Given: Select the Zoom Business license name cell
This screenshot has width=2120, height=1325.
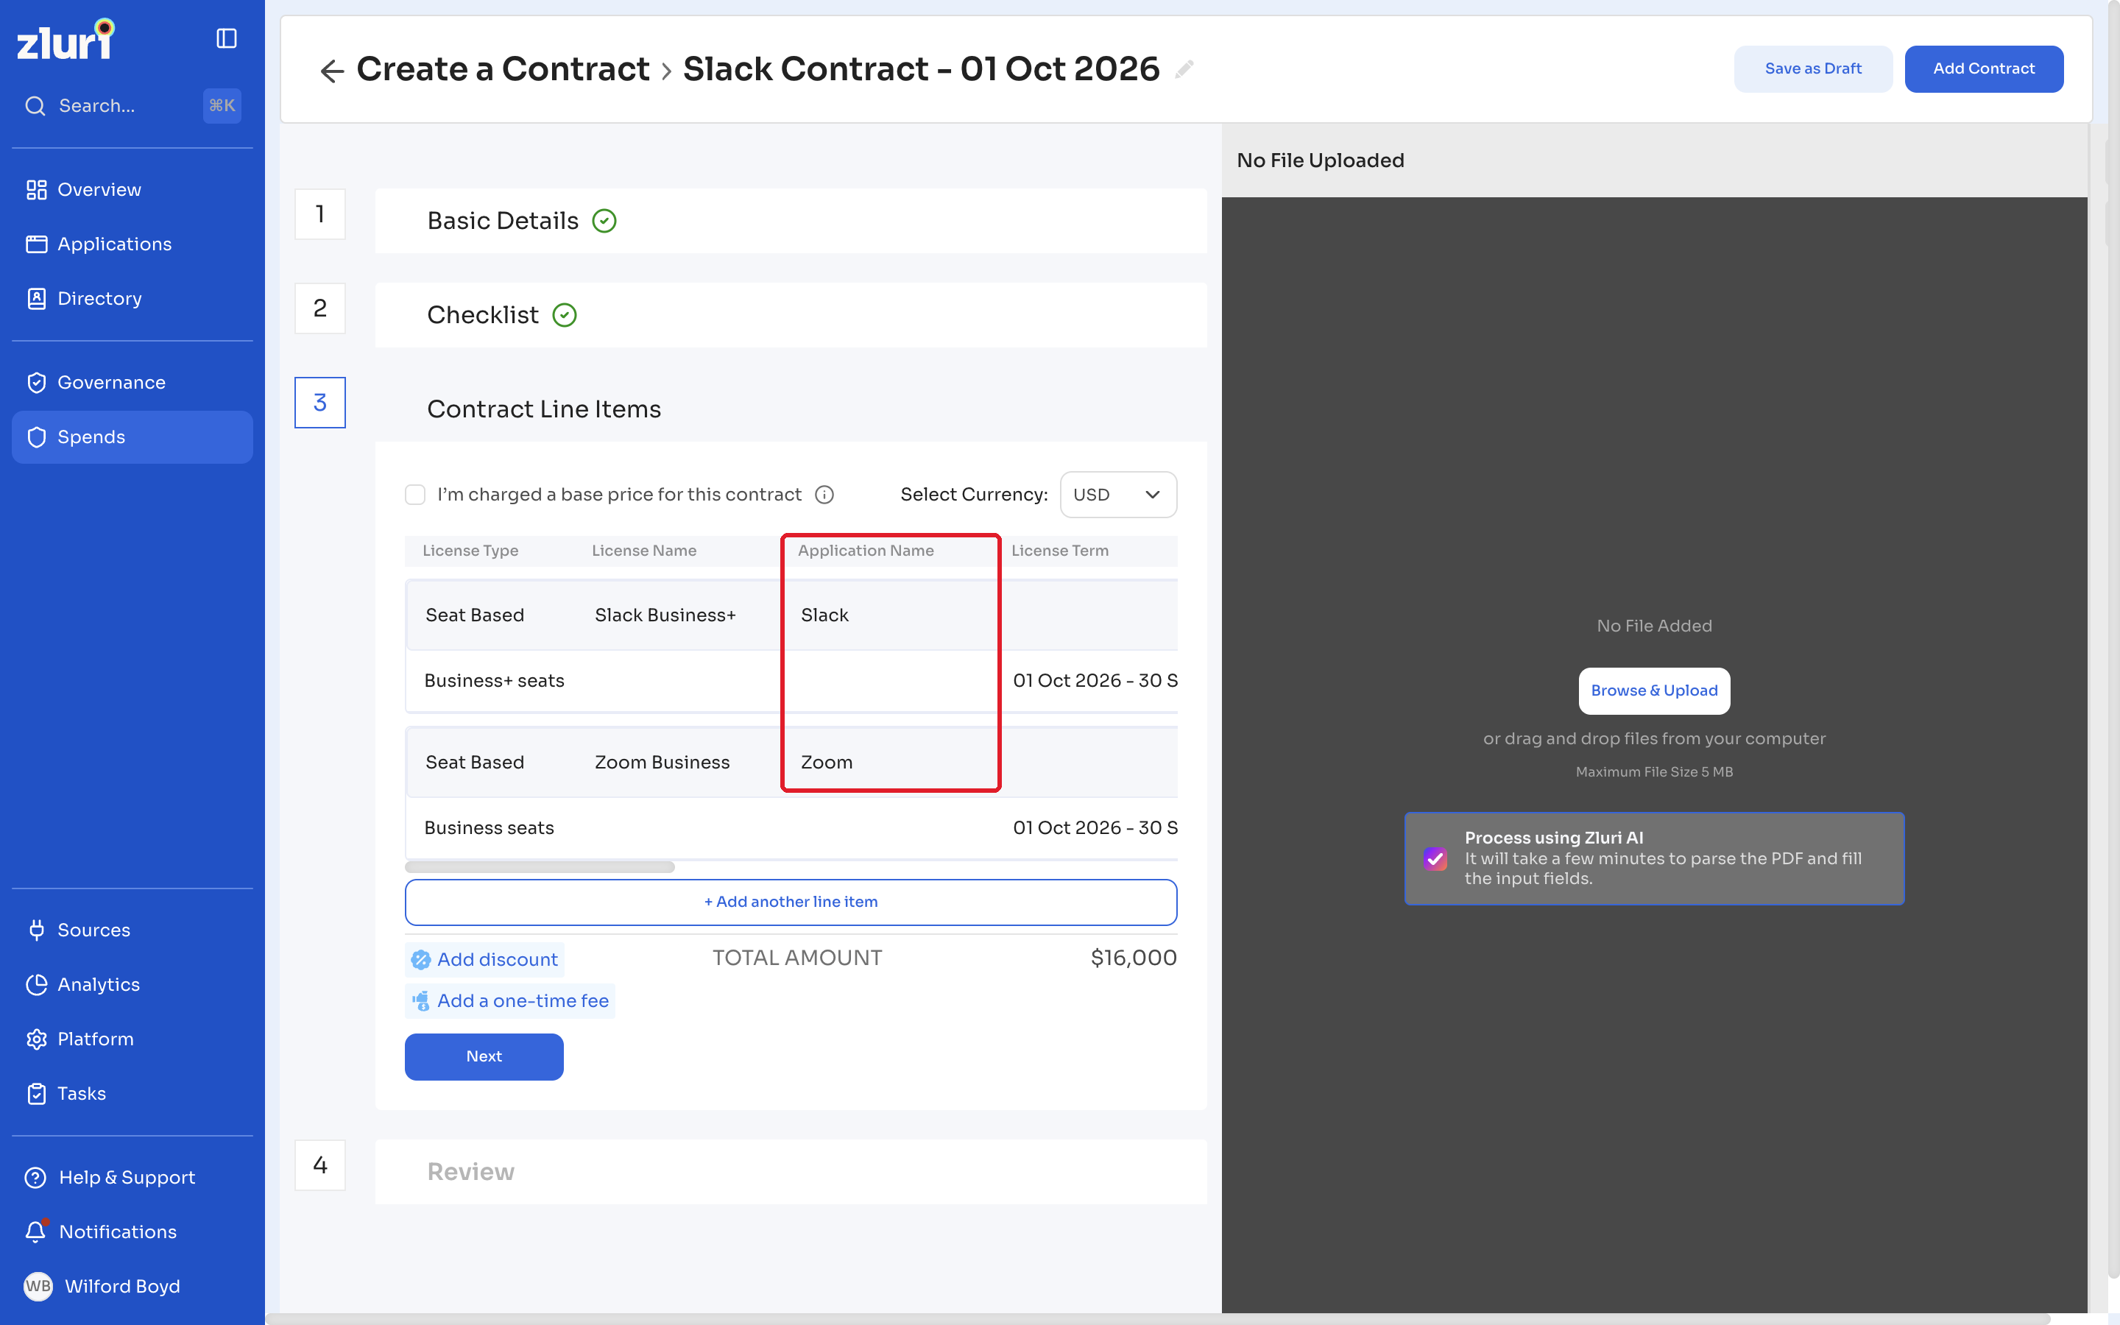Looking at the screenshot, I should click(x=662, y=763).
